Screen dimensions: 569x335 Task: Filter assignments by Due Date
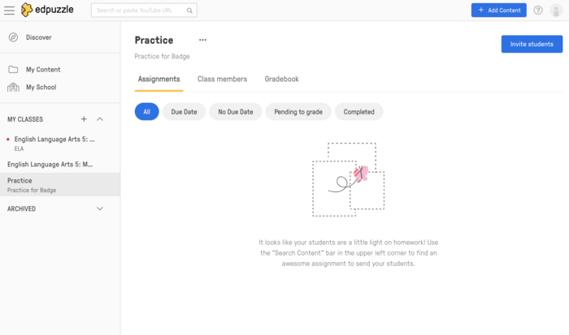(x=184, y=112)
